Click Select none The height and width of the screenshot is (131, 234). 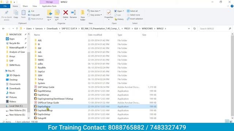(x=133, y=15)
